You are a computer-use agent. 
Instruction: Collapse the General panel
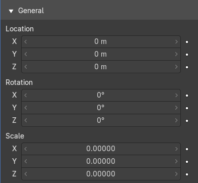(x=11, y=11)
